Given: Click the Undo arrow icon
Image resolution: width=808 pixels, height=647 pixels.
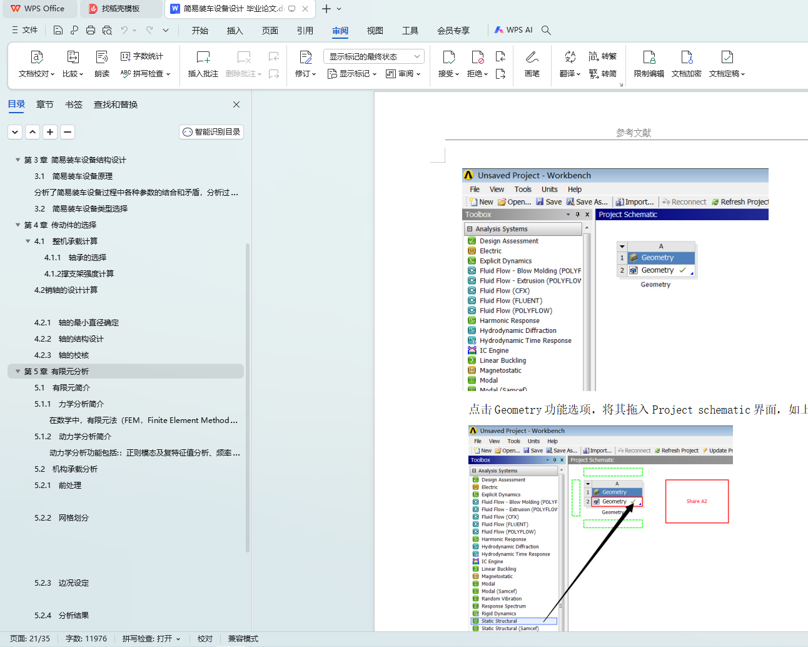Looking at the screenshot, I should [124, 30].
